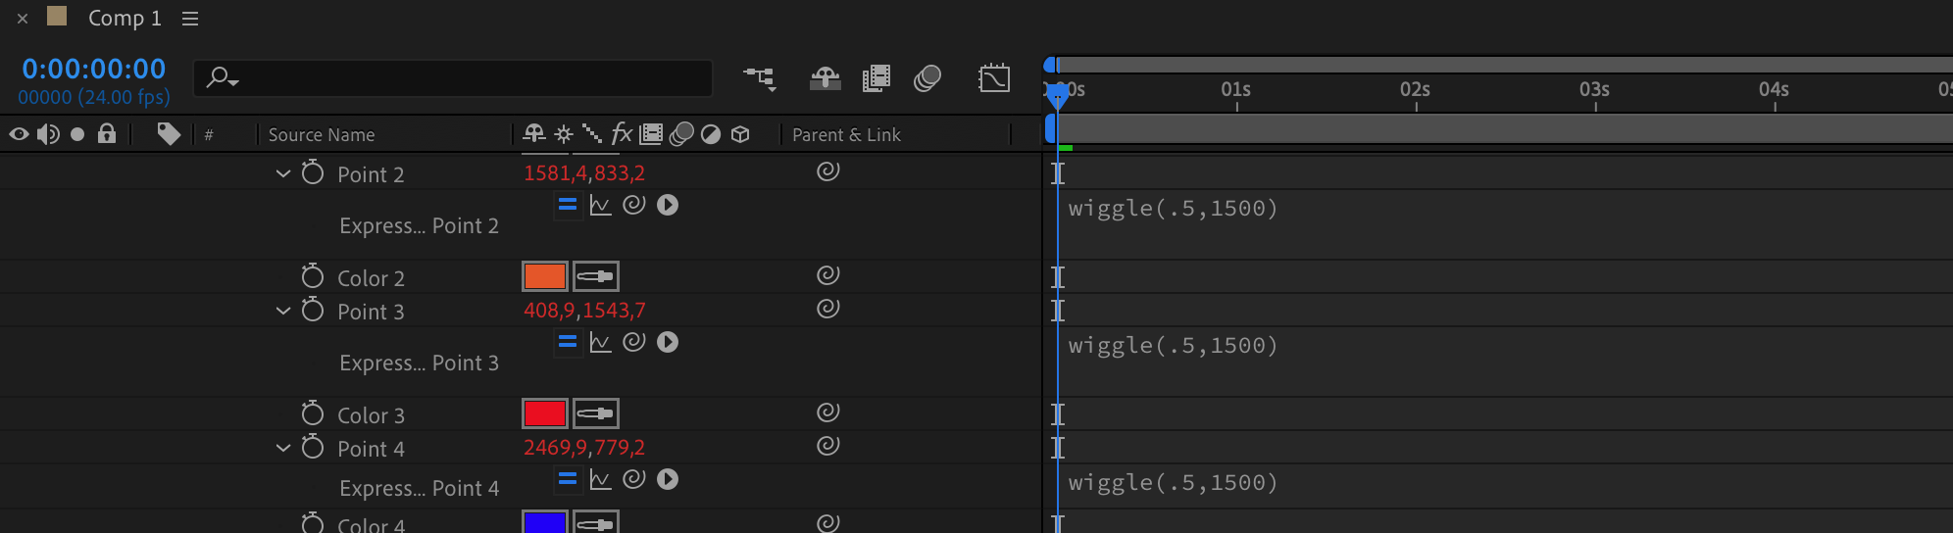Open expression language menu for Point 4
Viewport: 1953px width, 533px height.
668,479
